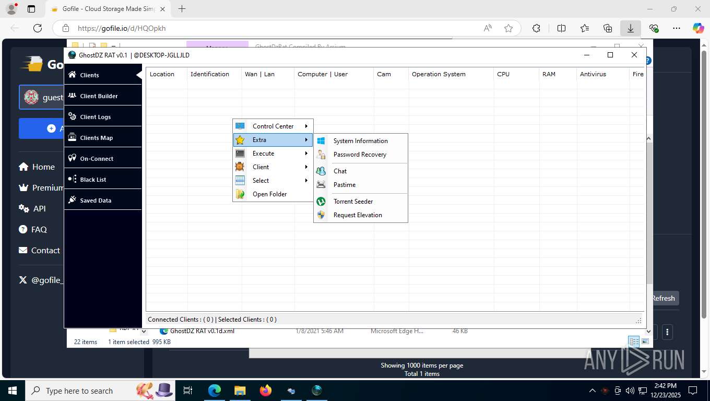
Task: Click the Chat people icon
Action: click(321, 171)
